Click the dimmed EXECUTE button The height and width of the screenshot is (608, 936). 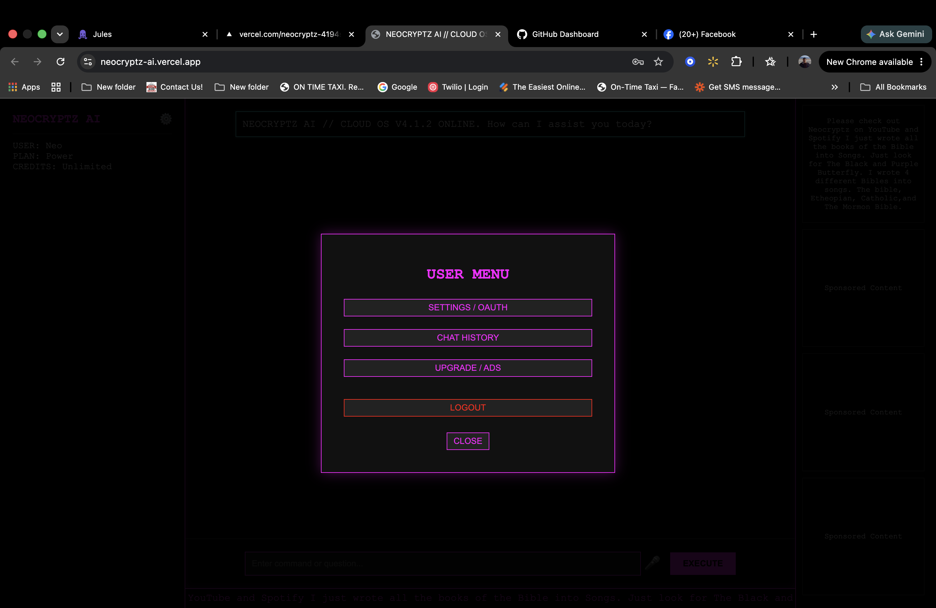(703, 563)
